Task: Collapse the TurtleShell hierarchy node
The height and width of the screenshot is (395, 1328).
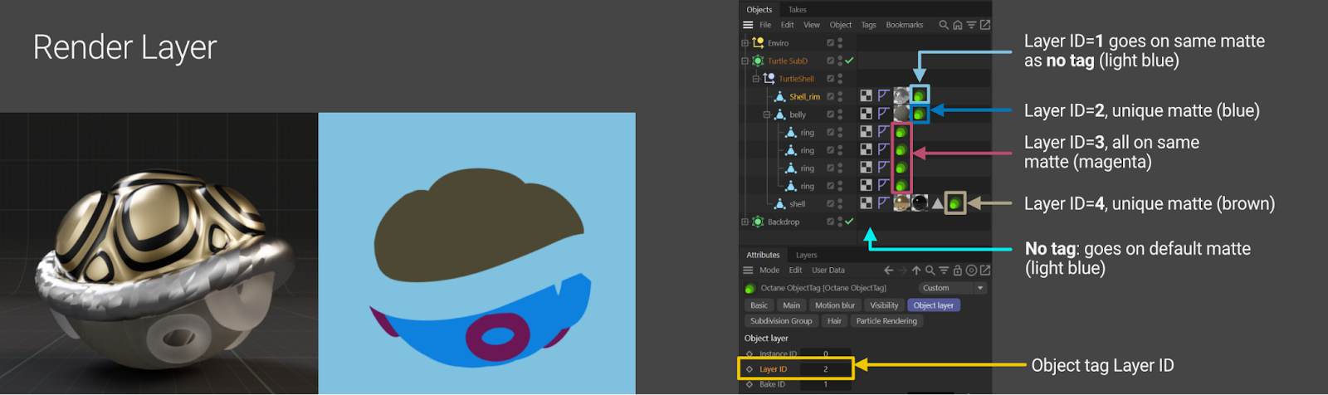Action: [x=755, y=79]
